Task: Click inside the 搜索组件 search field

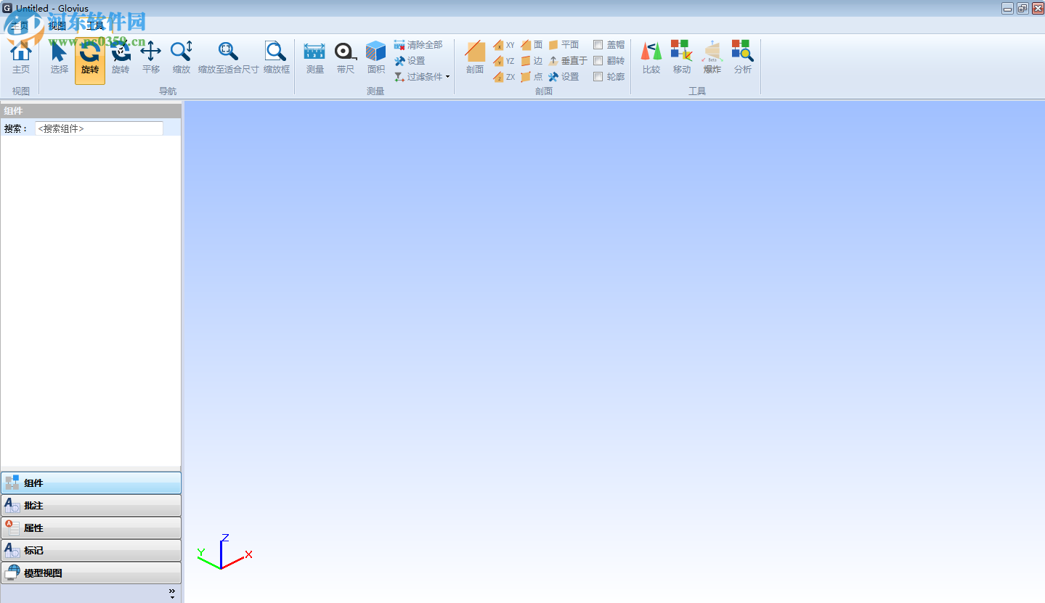Action: click(99, 128)
